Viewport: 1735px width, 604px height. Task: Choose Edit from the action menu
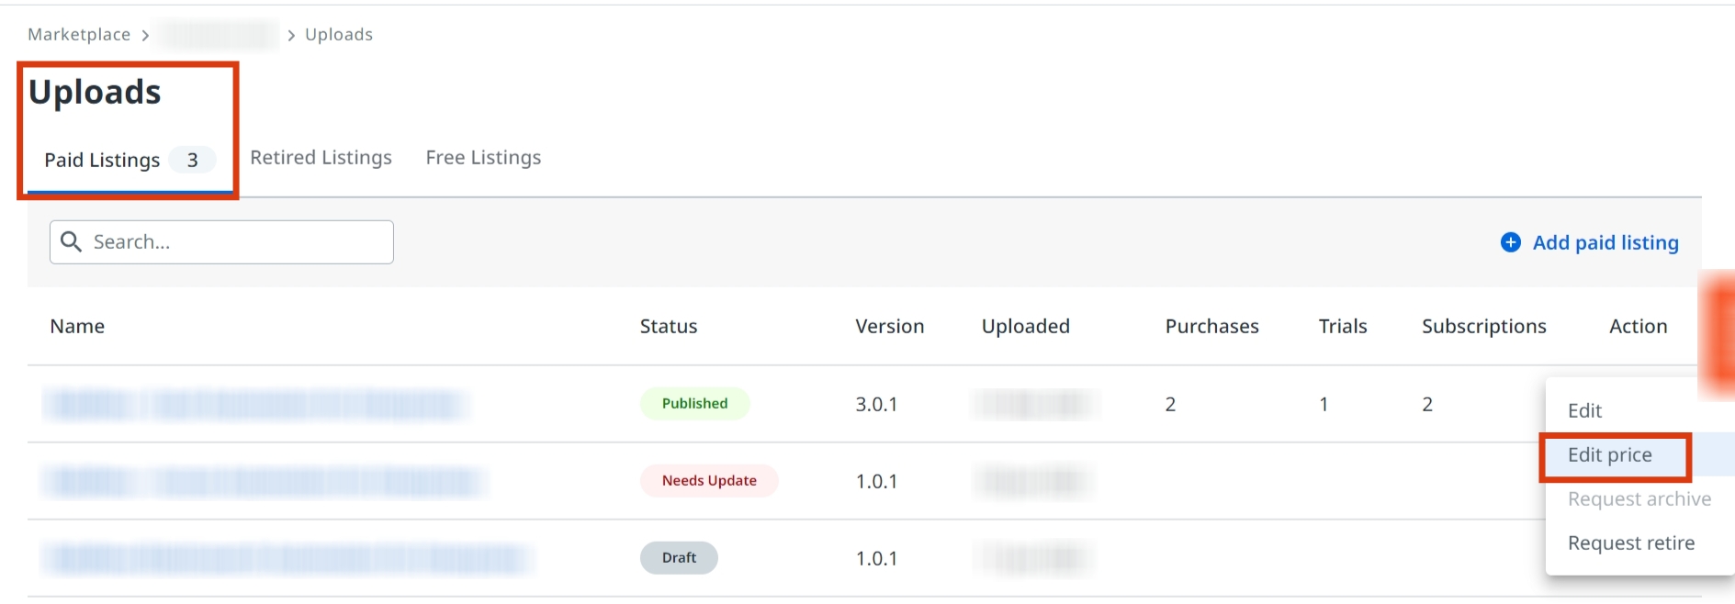1584,410
